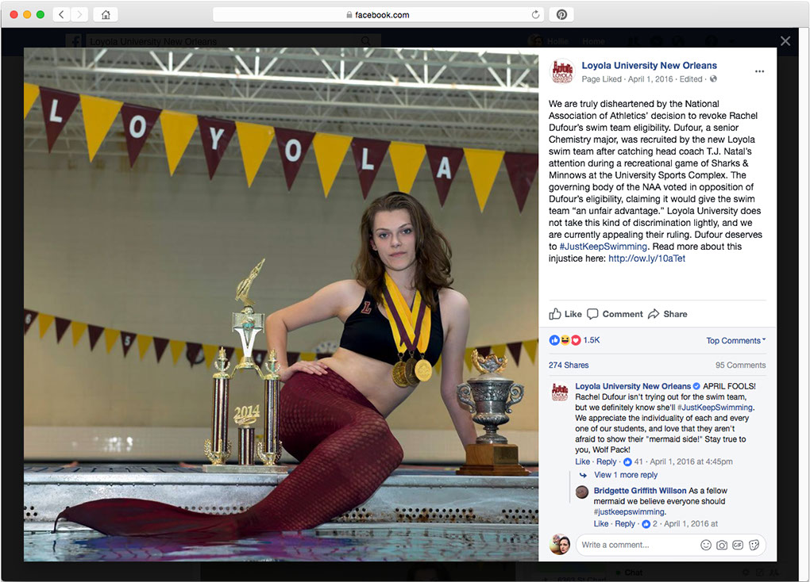
Task: Like the post
Action: tap(565, 314)
